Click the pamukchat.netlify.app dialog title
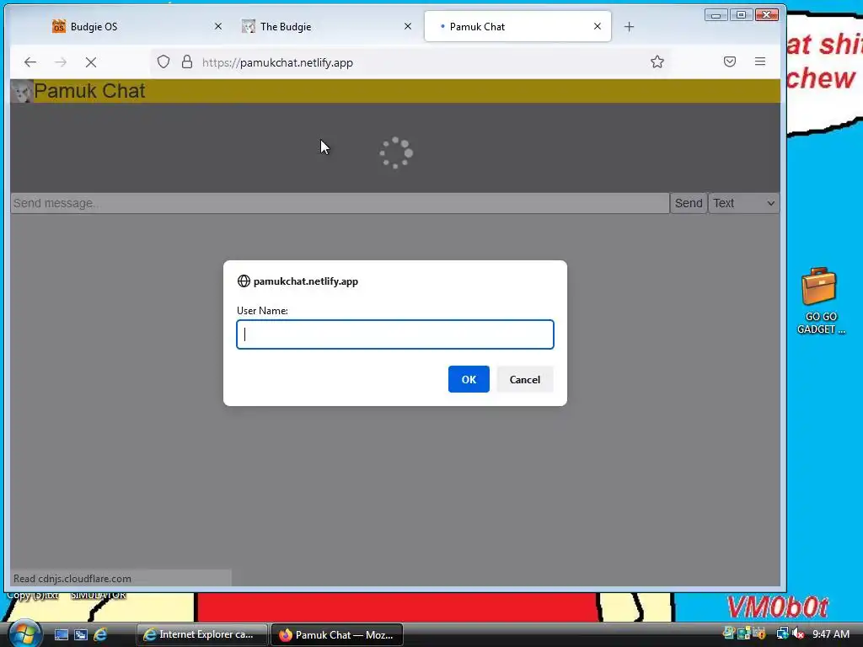 (x=305, y=281)
